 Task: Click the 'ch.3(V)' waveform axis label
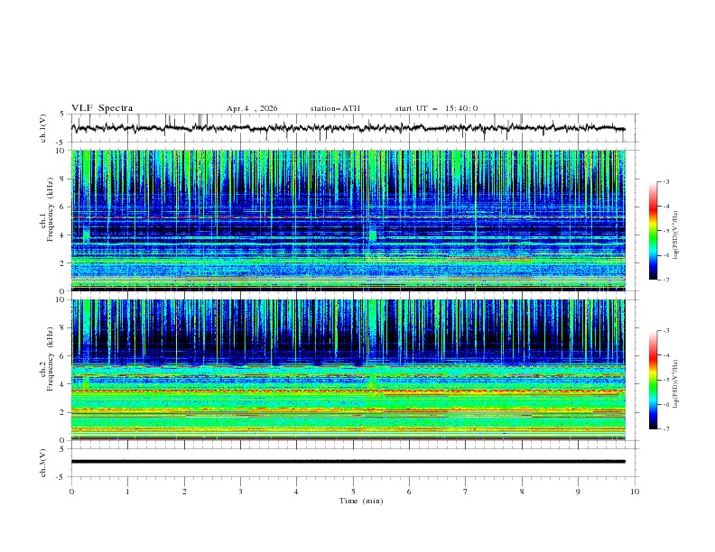pos(43,463)
